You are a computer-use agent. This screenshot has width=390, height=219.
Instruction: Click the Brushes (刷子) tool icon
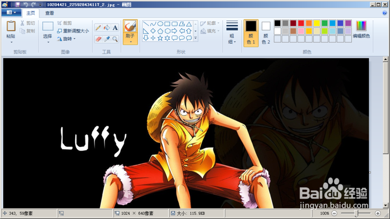click(x=130, y=26)
